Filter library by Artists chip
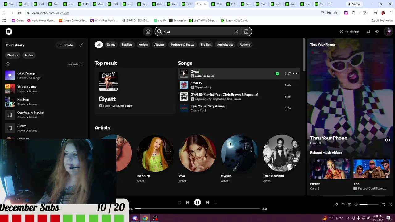Image resolution: width=395 pixels, height=222 pixels. click(x=29, y=55)
